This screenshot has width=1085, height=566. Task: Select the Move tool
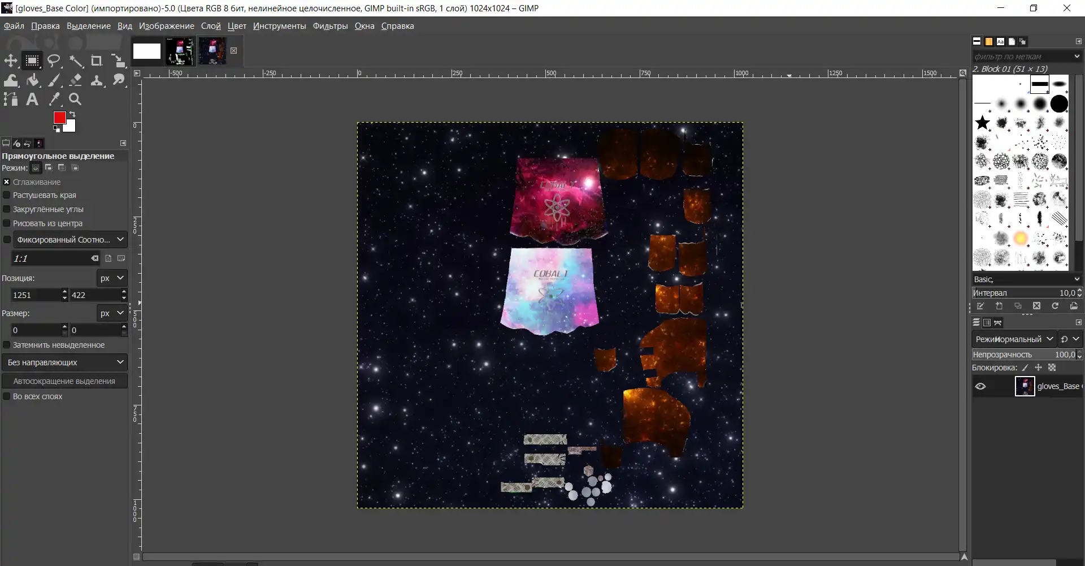[11, 61]
